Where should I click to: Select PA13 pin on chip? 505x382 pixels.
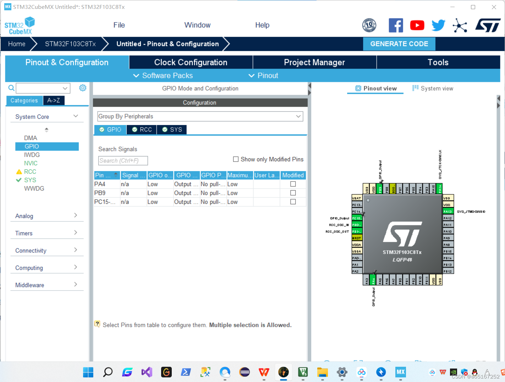pyautogui.click(x=448, y=212)
